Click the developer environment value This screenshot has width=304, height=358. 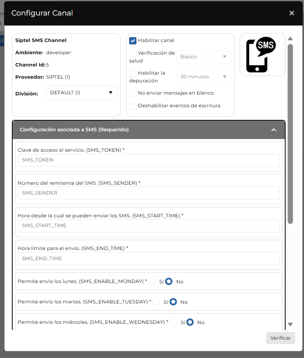[58, 53]
